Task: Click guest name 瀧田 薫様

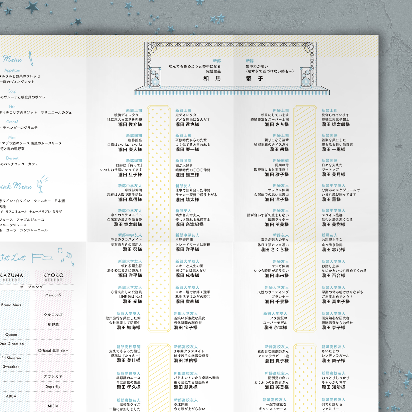Action: click(331, 199)
